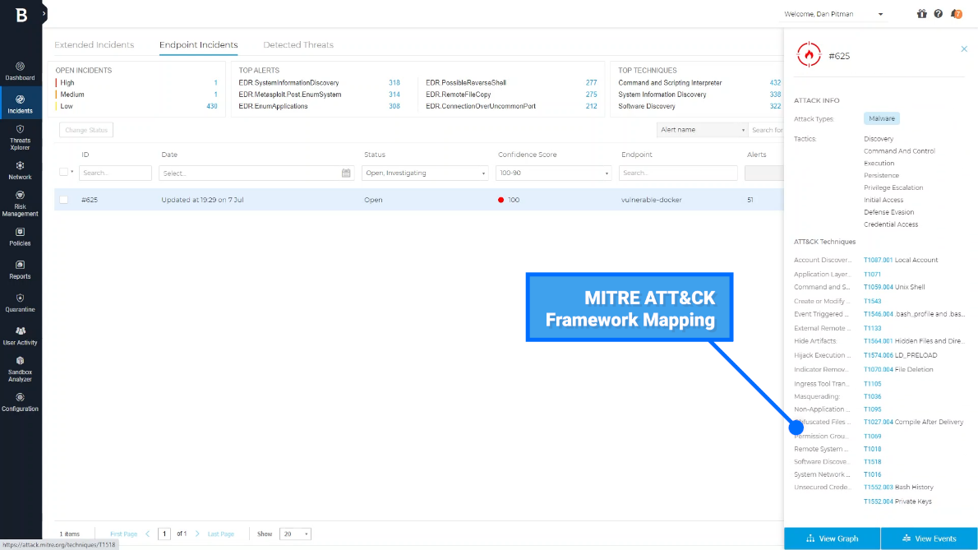Screen dimensions: 978x550
Task: Click the Endpoint search field
Action: [x=678, y=173]
